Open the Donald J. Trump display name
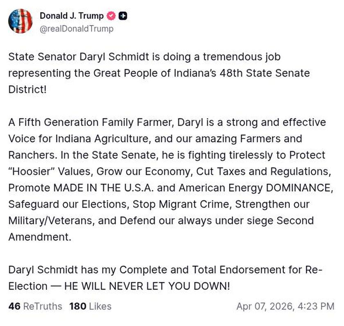The height and width of the screenshot is (326, 344). pos(72,16)
